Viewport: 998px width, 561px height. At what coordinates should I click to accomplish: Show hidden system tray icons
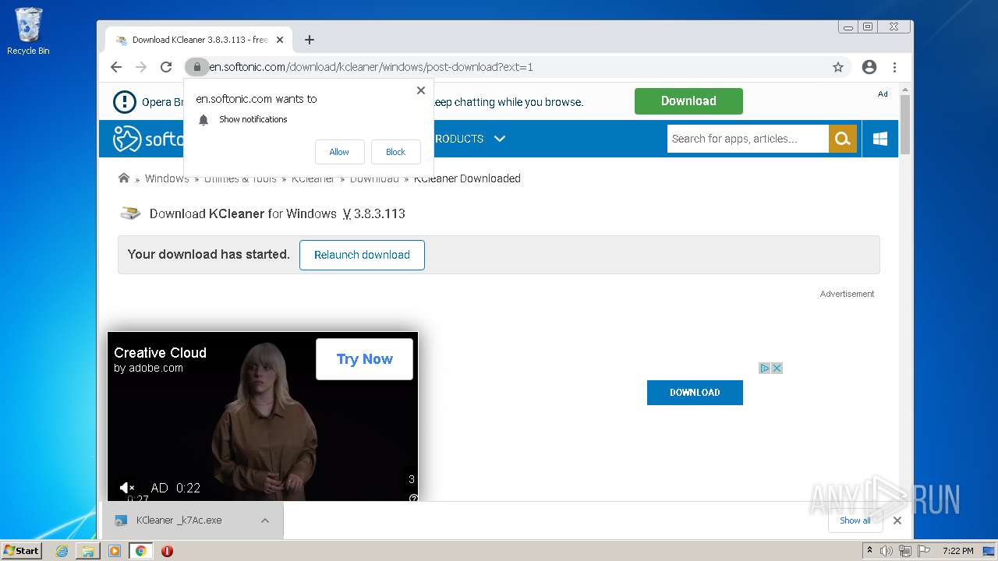coord(869,551)
